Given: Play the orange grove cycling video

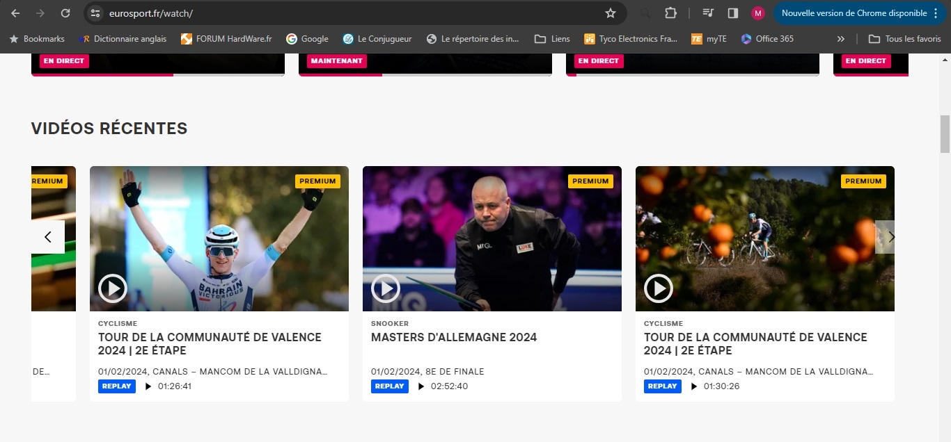Looking at the screenshot, I should [x=659, y=288].
